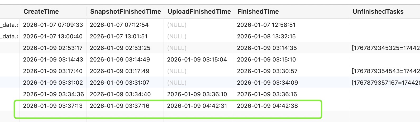Select CreateTime cell 2026-01-09 03:17:40
The height and width of the screenshot is (122, 420).
[x=53, y=71]
